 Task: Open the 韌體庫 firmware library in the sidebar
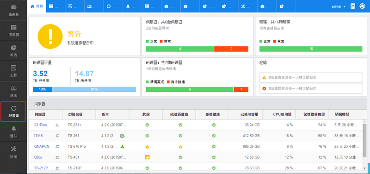[x=13, y=112]
